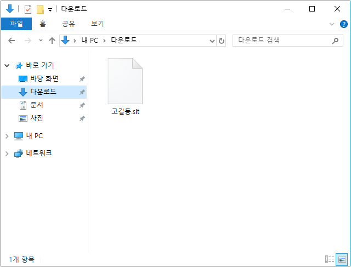
Task: Select 네트워크 in the navigation pane
Action: point(39,153)
